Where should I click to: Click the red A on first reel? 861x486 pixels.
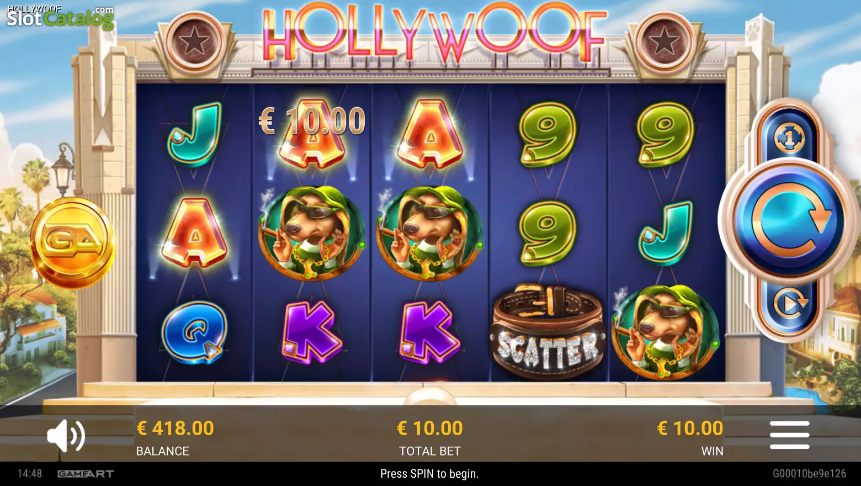194,233
